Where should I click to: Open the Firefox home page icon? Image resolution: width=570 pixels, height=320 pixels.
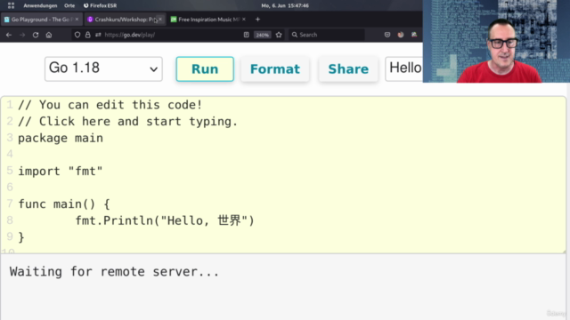pos(49,35)
